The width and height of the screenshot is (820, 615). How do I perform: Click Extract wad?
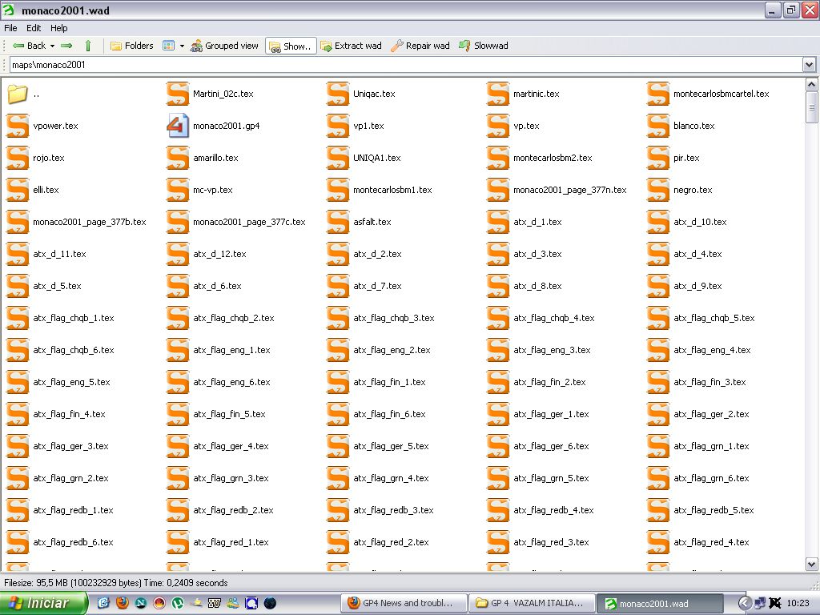pyautogui.click(x=351, y=46)
